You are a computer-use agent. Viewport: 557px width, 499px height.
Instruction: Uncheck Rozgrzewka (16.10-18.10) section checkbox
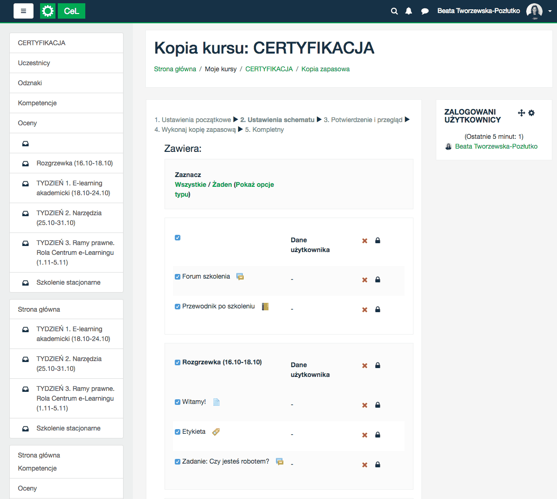tap(178, 362)
